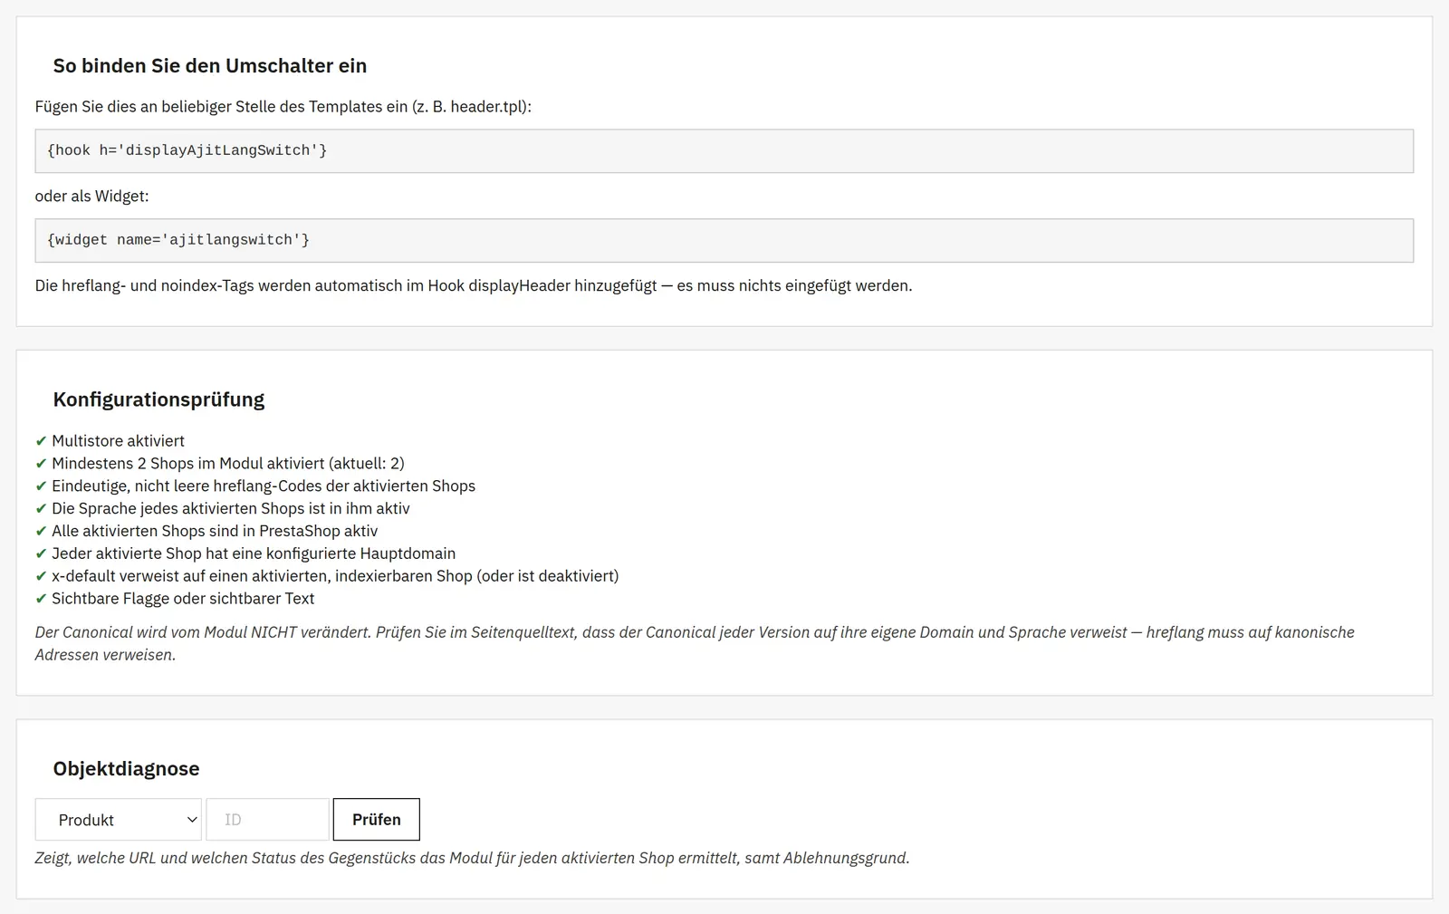1449x914 pixels.
Task: Click the 'Multistore aktiviert' check line
Action: [110, 440]
